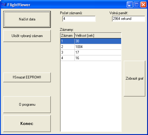Click the Načíst data button
Screen dimensions: 148x135
(x=27, y=19)
